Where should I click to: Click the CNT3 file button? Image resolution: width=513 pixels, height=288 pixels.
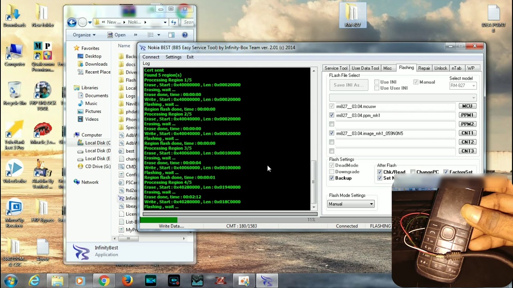click(467, 151)
